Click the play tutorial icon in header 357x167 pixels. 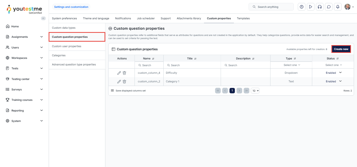(x=310, y=7)
